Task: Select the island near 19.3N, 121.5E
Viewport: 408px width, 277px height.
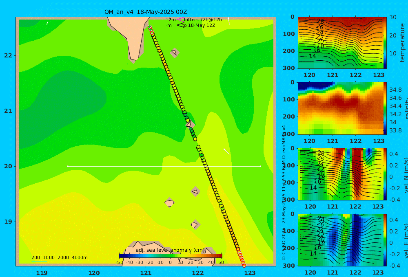Action: (x=169, y=202)
